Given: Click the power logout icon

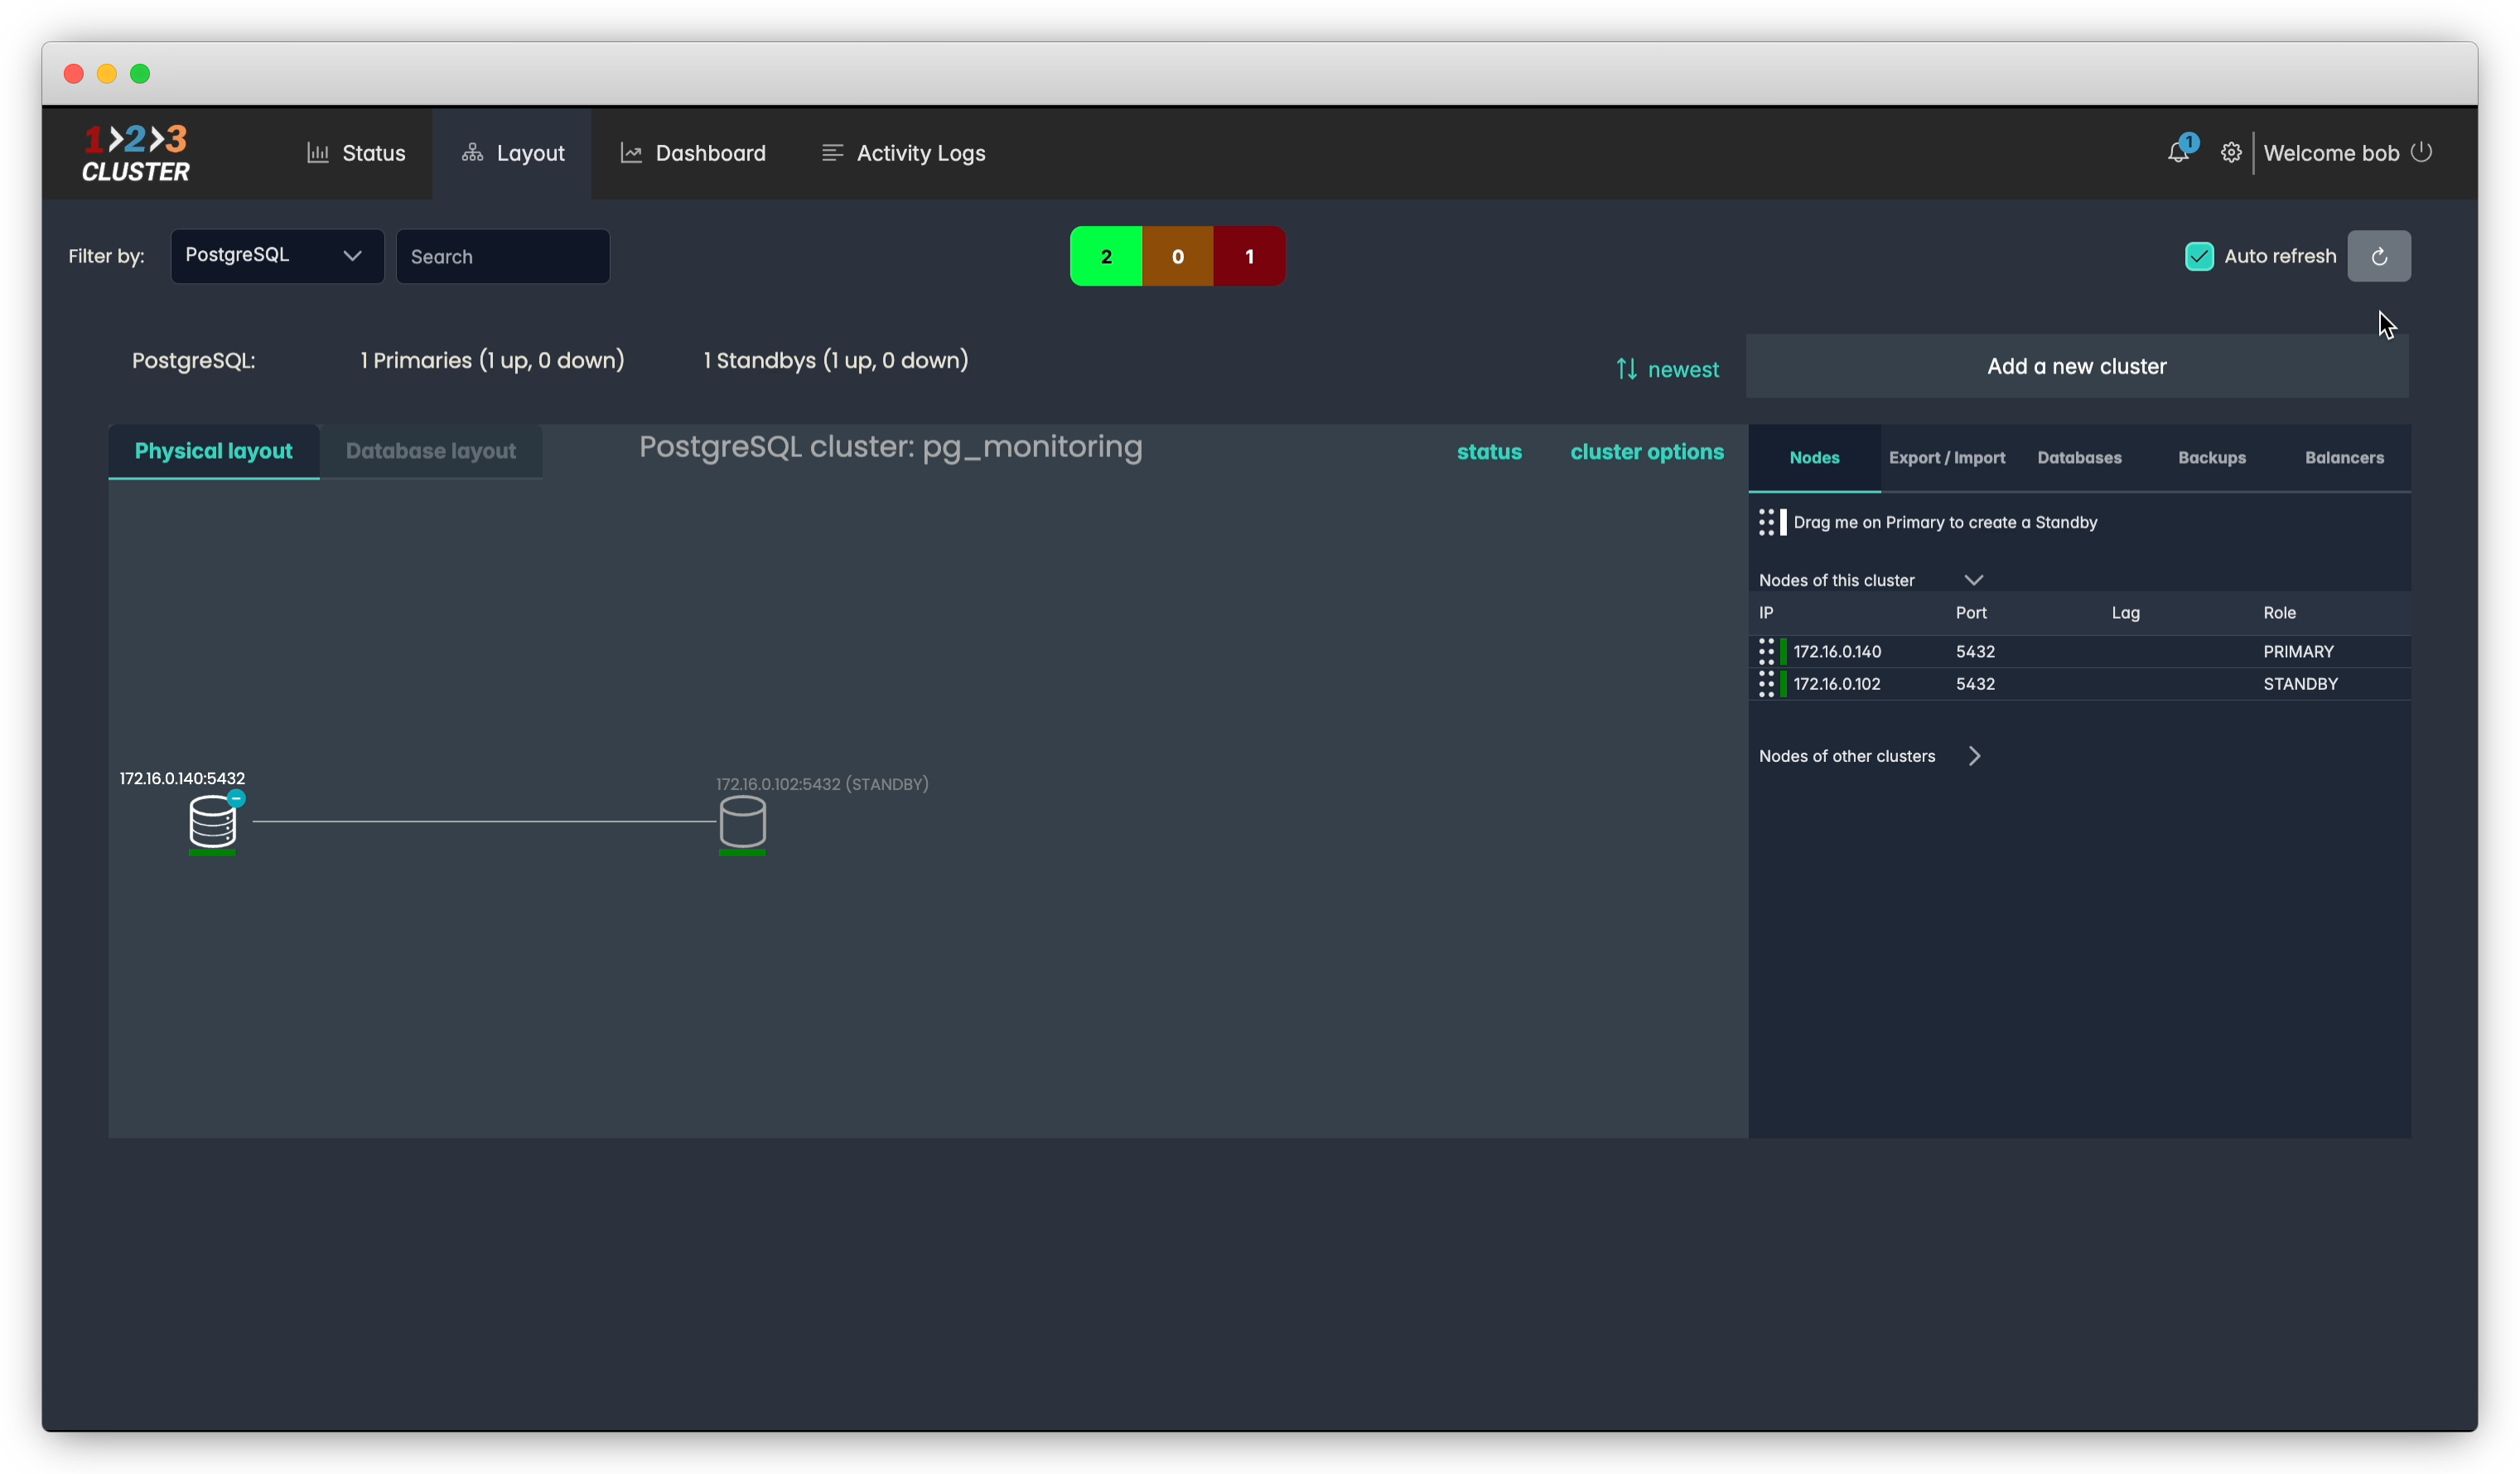Looking at the screenshot, I should pos(2421,152).
